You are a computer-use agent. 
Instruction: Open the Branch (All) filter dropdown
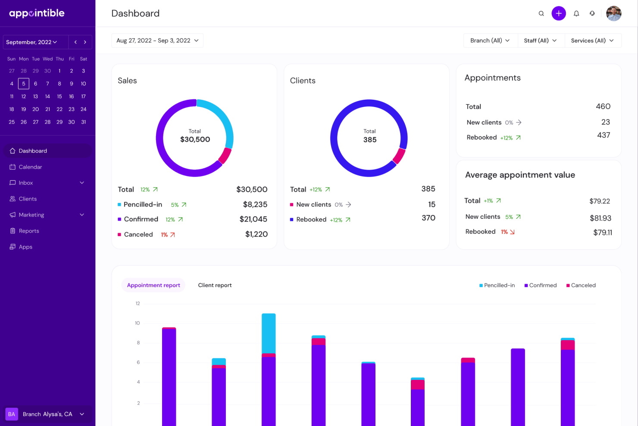point(490,41)
